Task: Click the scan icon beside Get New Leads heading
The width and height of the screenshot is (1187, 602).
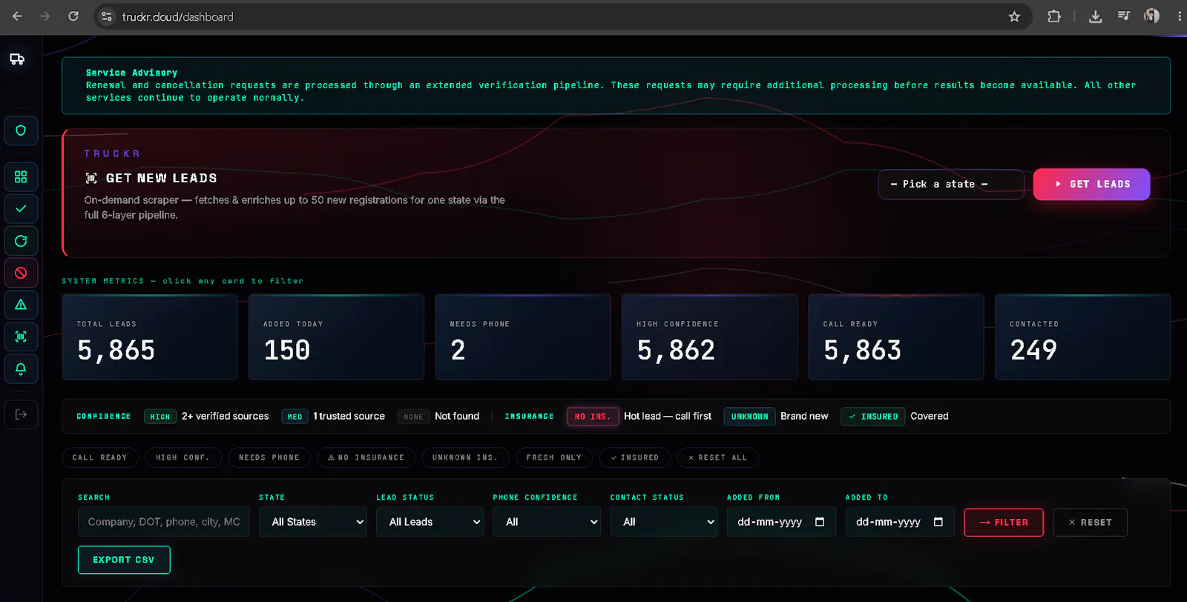Action: [91, 178]
